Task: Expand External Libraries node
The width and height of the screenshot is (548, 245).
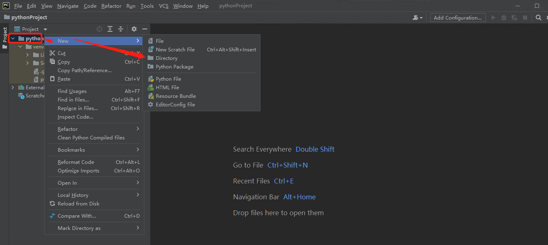Action: [x=13, y=87]
